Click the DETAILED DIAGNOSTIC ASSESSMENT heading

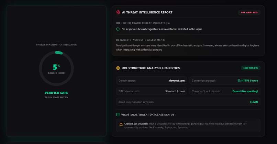pyautogui.click(x=141, y=40)
